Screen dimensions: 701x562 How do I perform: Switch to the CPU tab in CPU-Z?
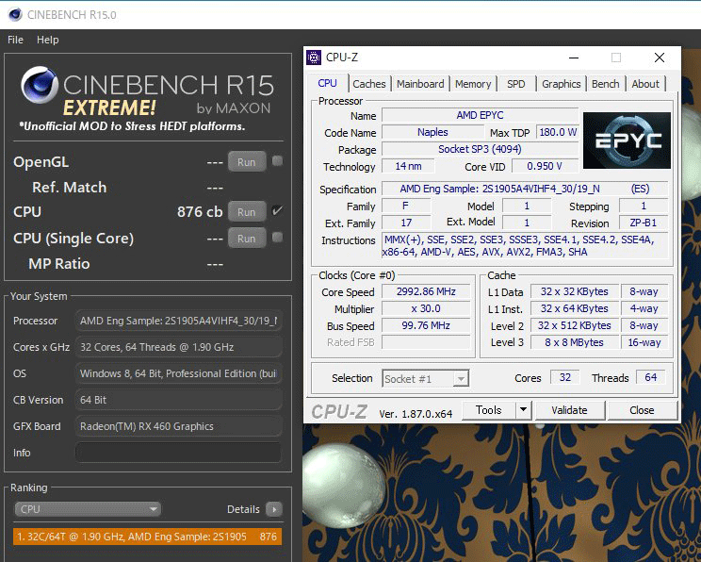[327, 83]
